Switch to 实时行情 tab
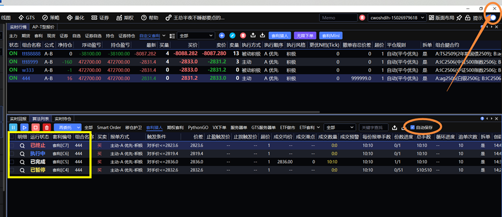The height and width of the screenshot is (217, 502). [19, 27]
